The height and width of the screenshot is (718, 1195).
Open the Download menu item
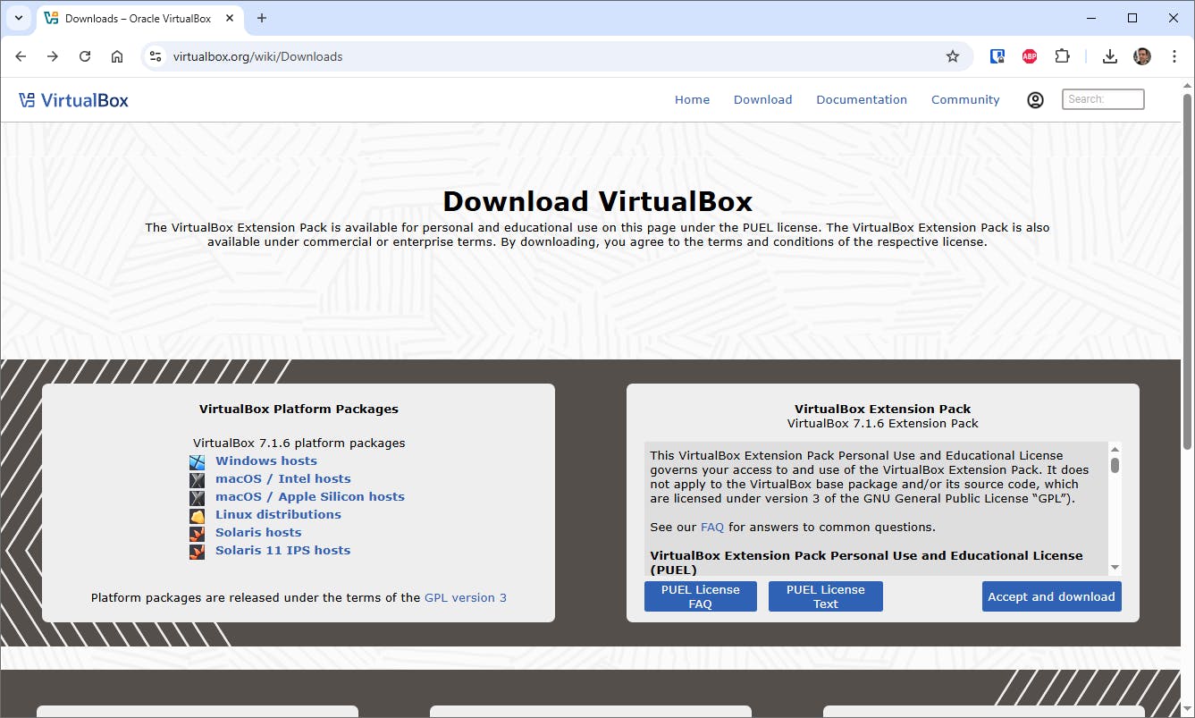tap(762, 100)
